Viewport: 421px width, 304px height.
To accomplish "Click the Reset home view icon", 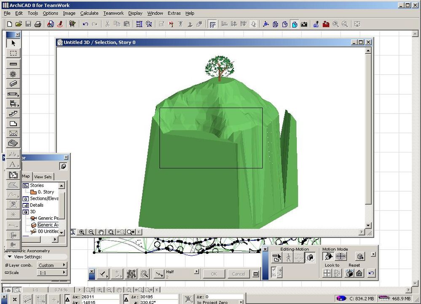I will [x=359, y=273].
